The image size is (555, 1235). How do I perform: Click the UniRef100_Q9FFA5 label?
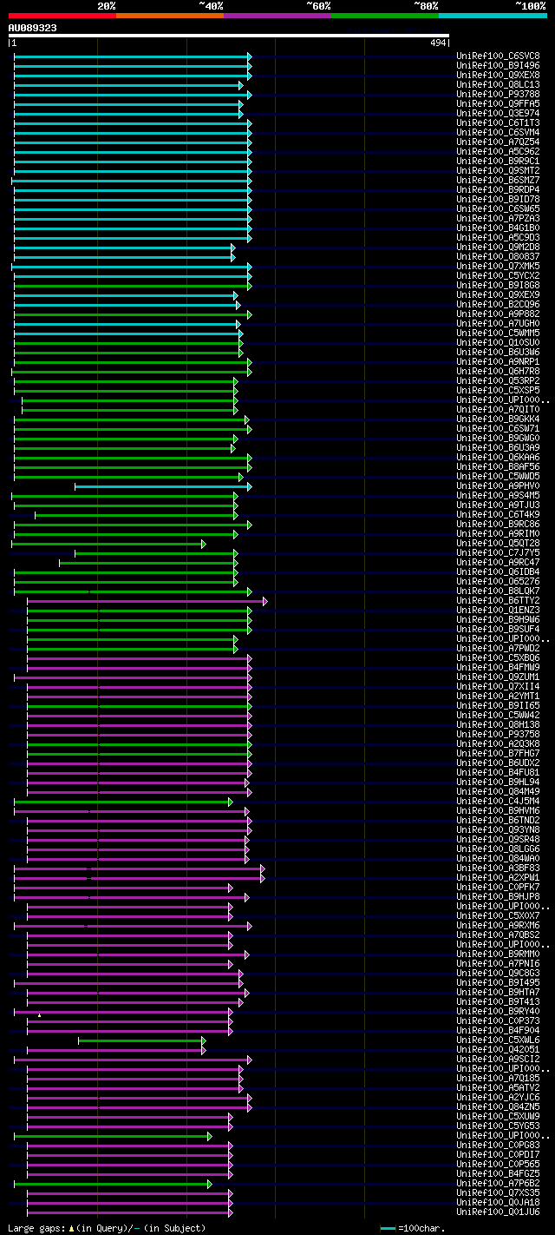[x=498, y=103]
